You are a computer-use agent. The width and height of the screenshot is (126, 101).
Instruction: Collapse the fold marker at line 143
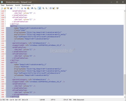(5, 47)
